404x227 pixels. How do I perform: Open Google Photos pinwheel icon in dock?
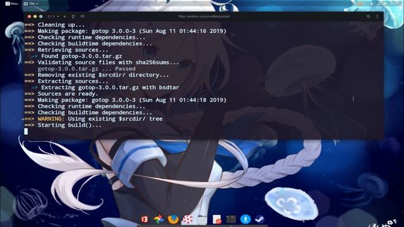tap(158, 219)
